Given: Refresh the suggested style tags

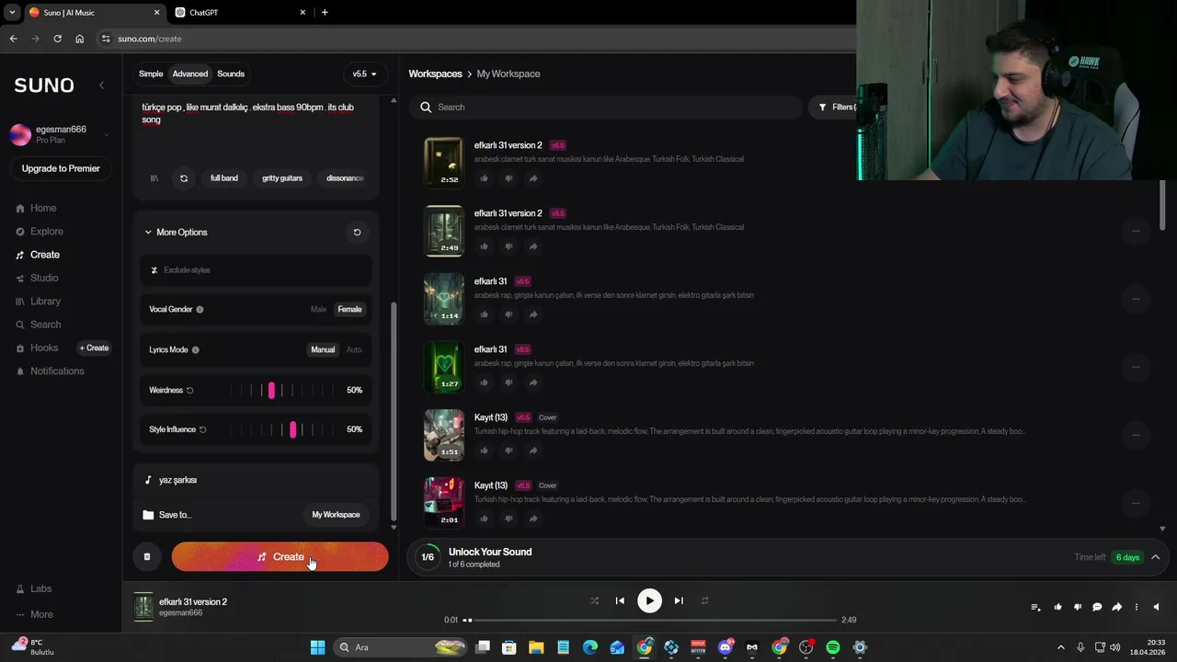Looking at the screenshot, I should tap(184, 178).
